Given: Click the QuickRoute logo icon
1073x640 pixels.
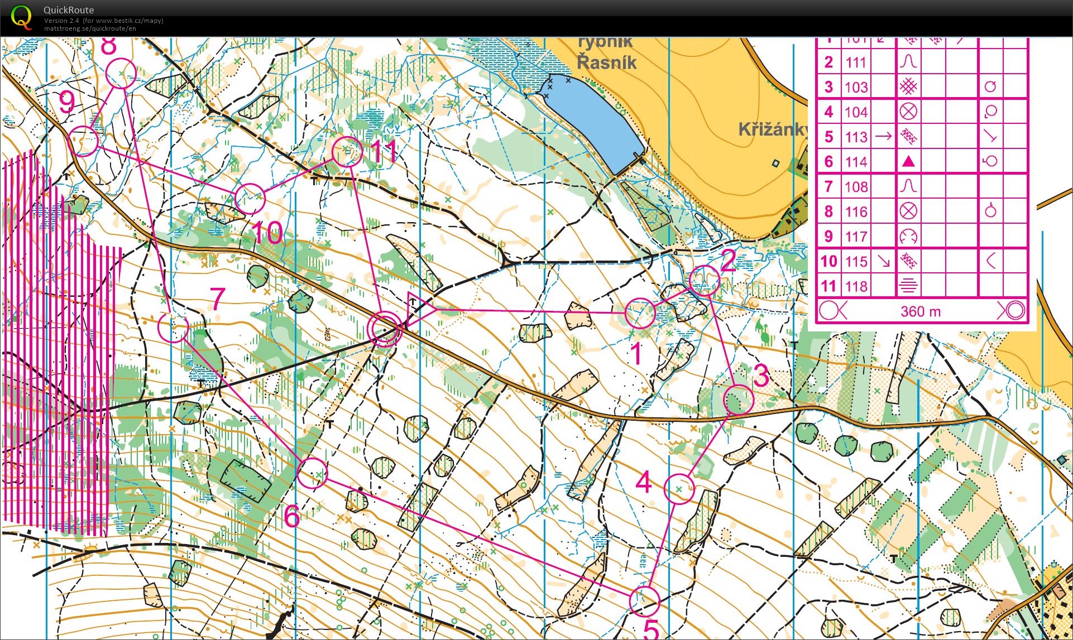Looking at the screenshot, I should pyautogui.click(x=21, y=17).
